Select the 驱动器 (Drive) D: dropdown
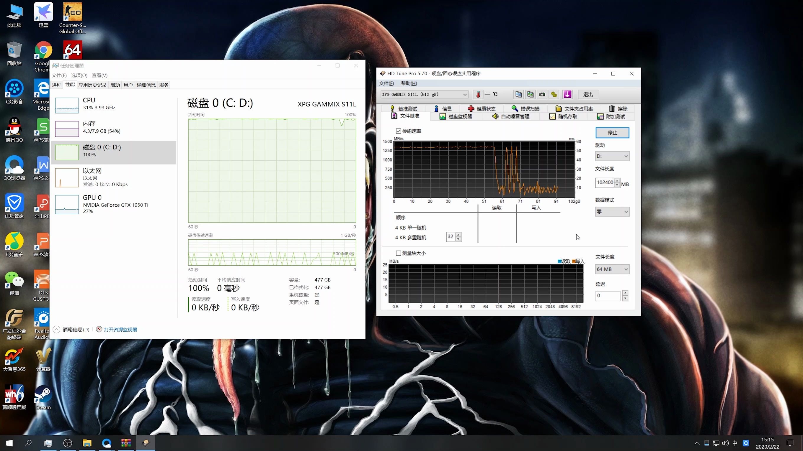Screen dimensions: 803x451 (612, 156)
